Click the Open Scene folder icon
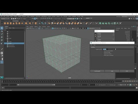Image resolution: width=138 pixels, height=104 pixels. (14, 18)
